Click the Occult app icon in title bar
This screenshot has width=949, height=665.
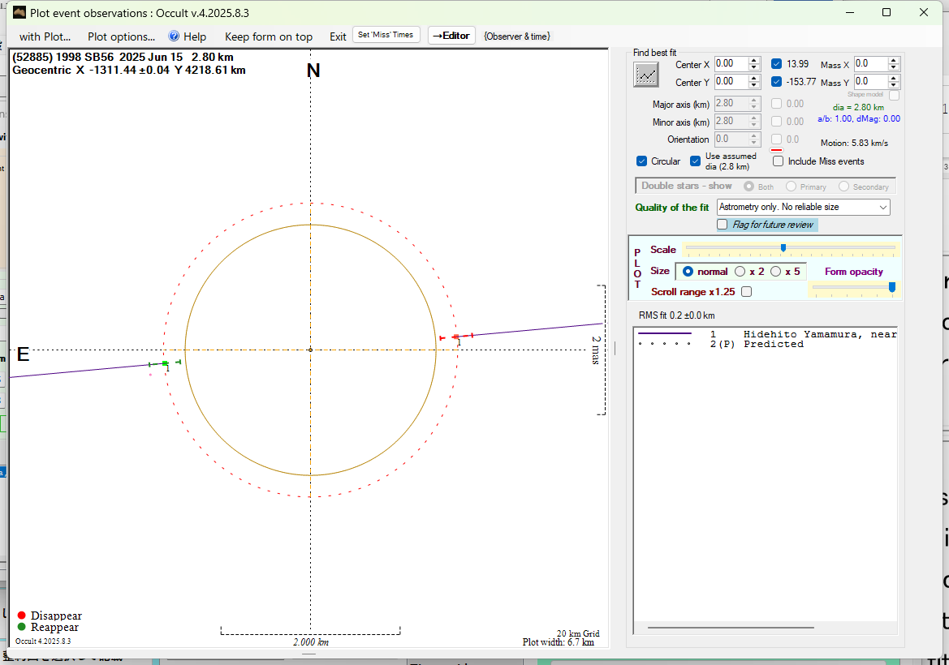point(19,13)
